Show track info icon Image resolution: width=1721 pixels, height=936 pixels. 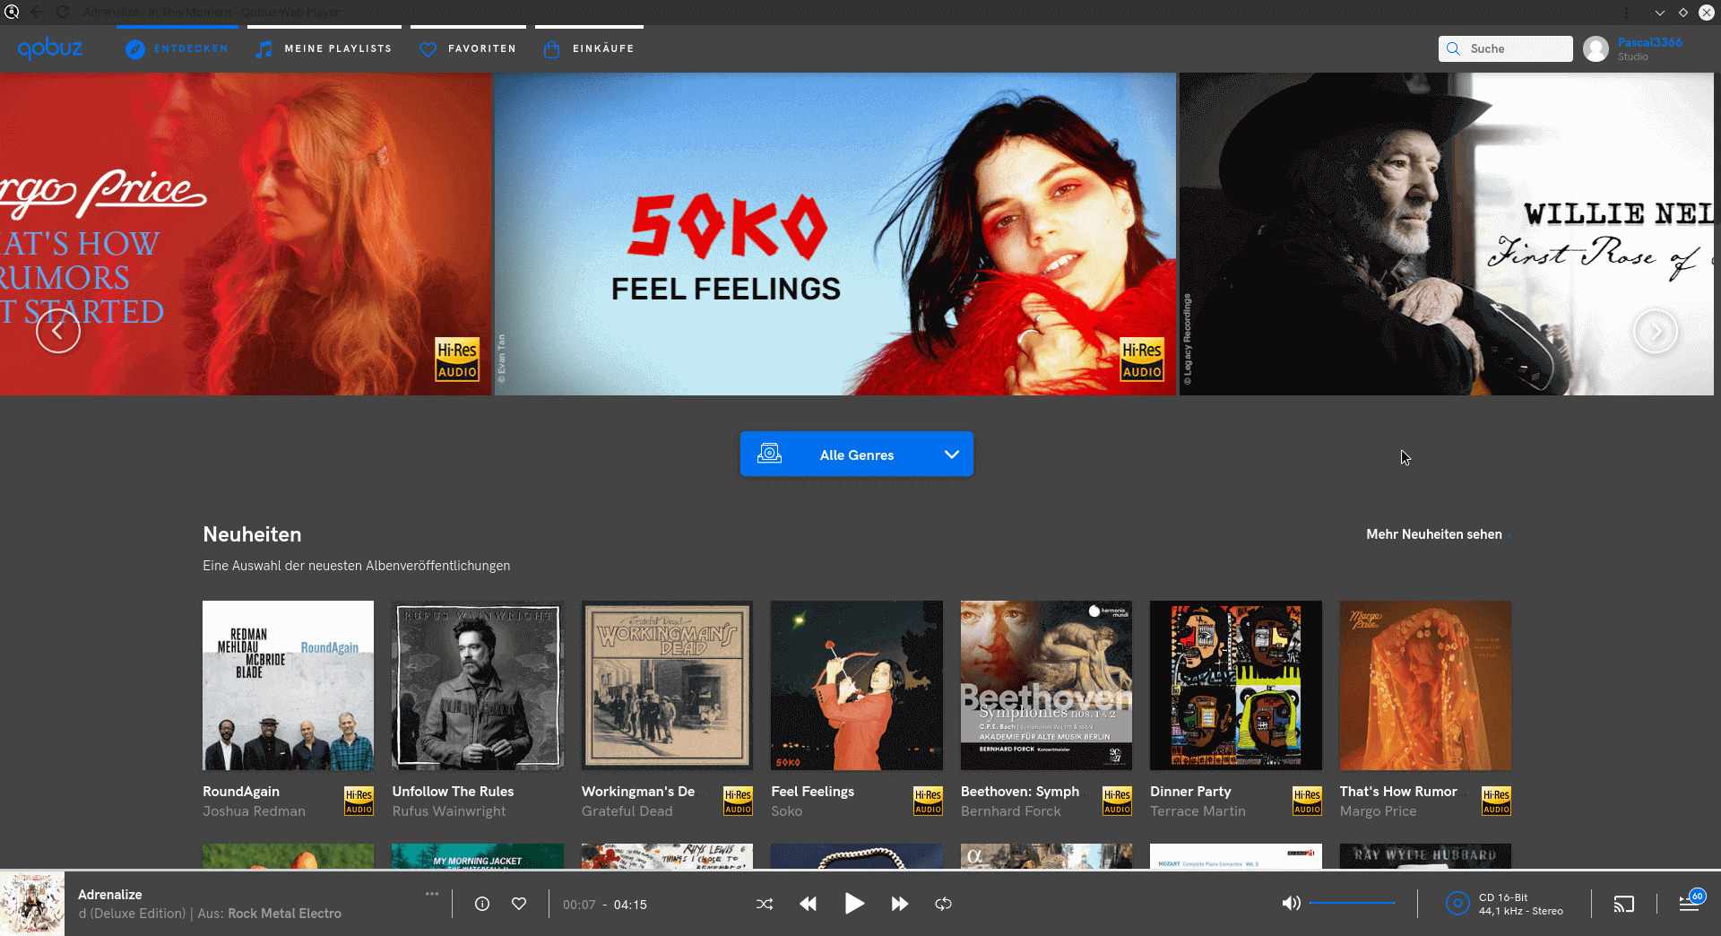coord(482,904)
